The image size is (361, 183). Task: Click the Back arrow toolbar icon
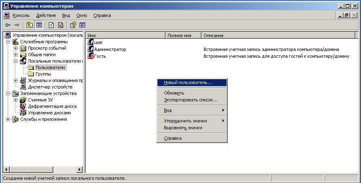point(8,25)
